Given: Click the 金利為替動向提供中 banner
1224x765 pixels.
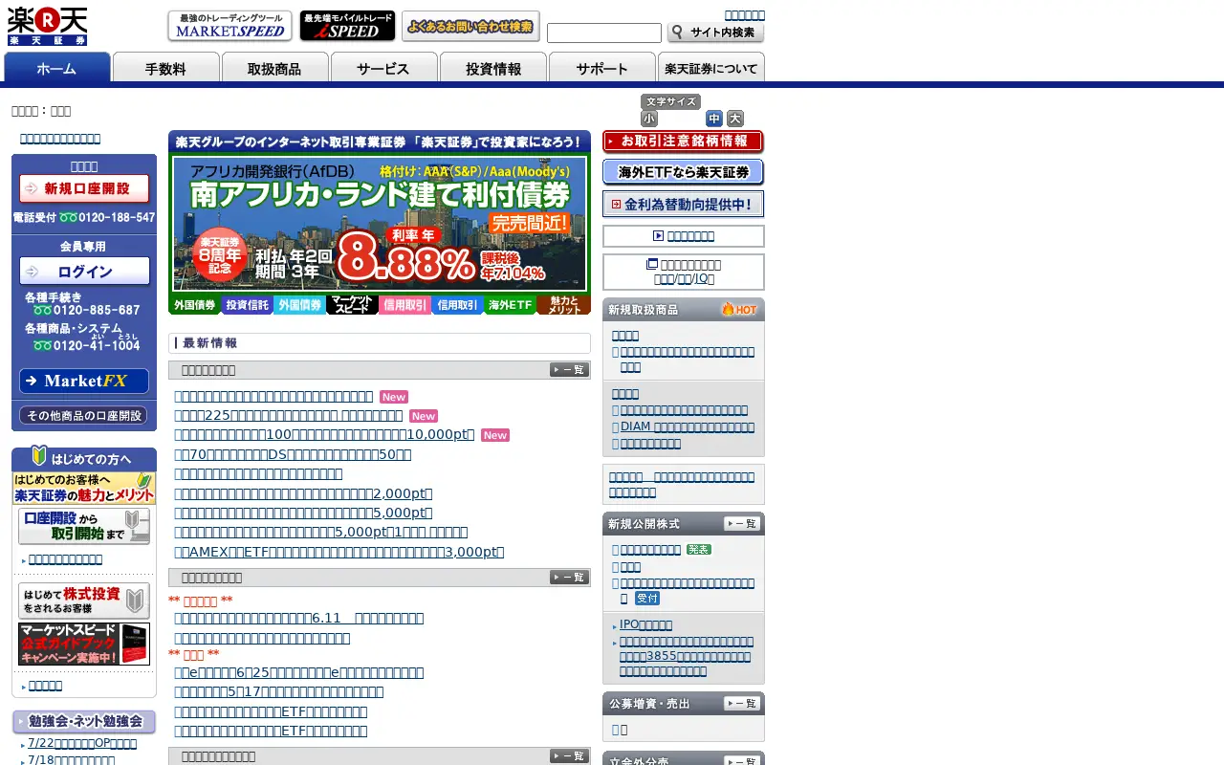Looking at the screenshot, I should coord(684,205).
